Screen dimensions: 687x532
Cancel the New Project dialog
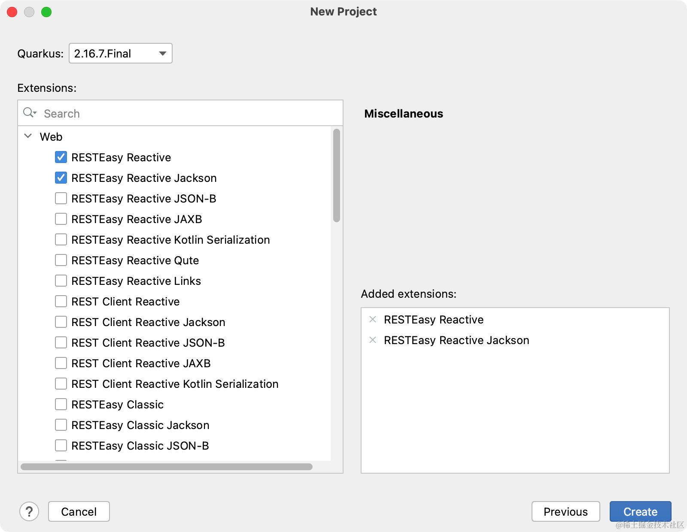click(79, 511)
